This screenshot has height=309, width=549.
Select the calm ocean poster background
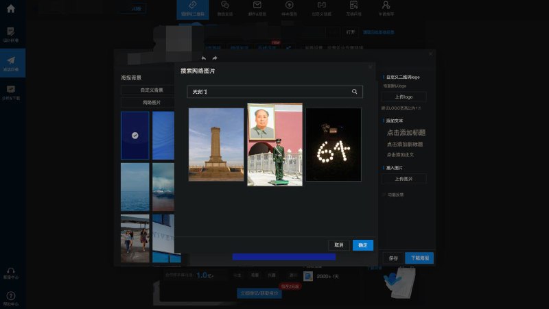[135, 187]
